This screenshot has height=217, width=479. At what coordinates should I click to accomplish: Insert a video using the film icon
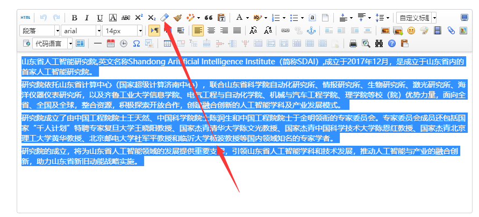pos(438,31)
